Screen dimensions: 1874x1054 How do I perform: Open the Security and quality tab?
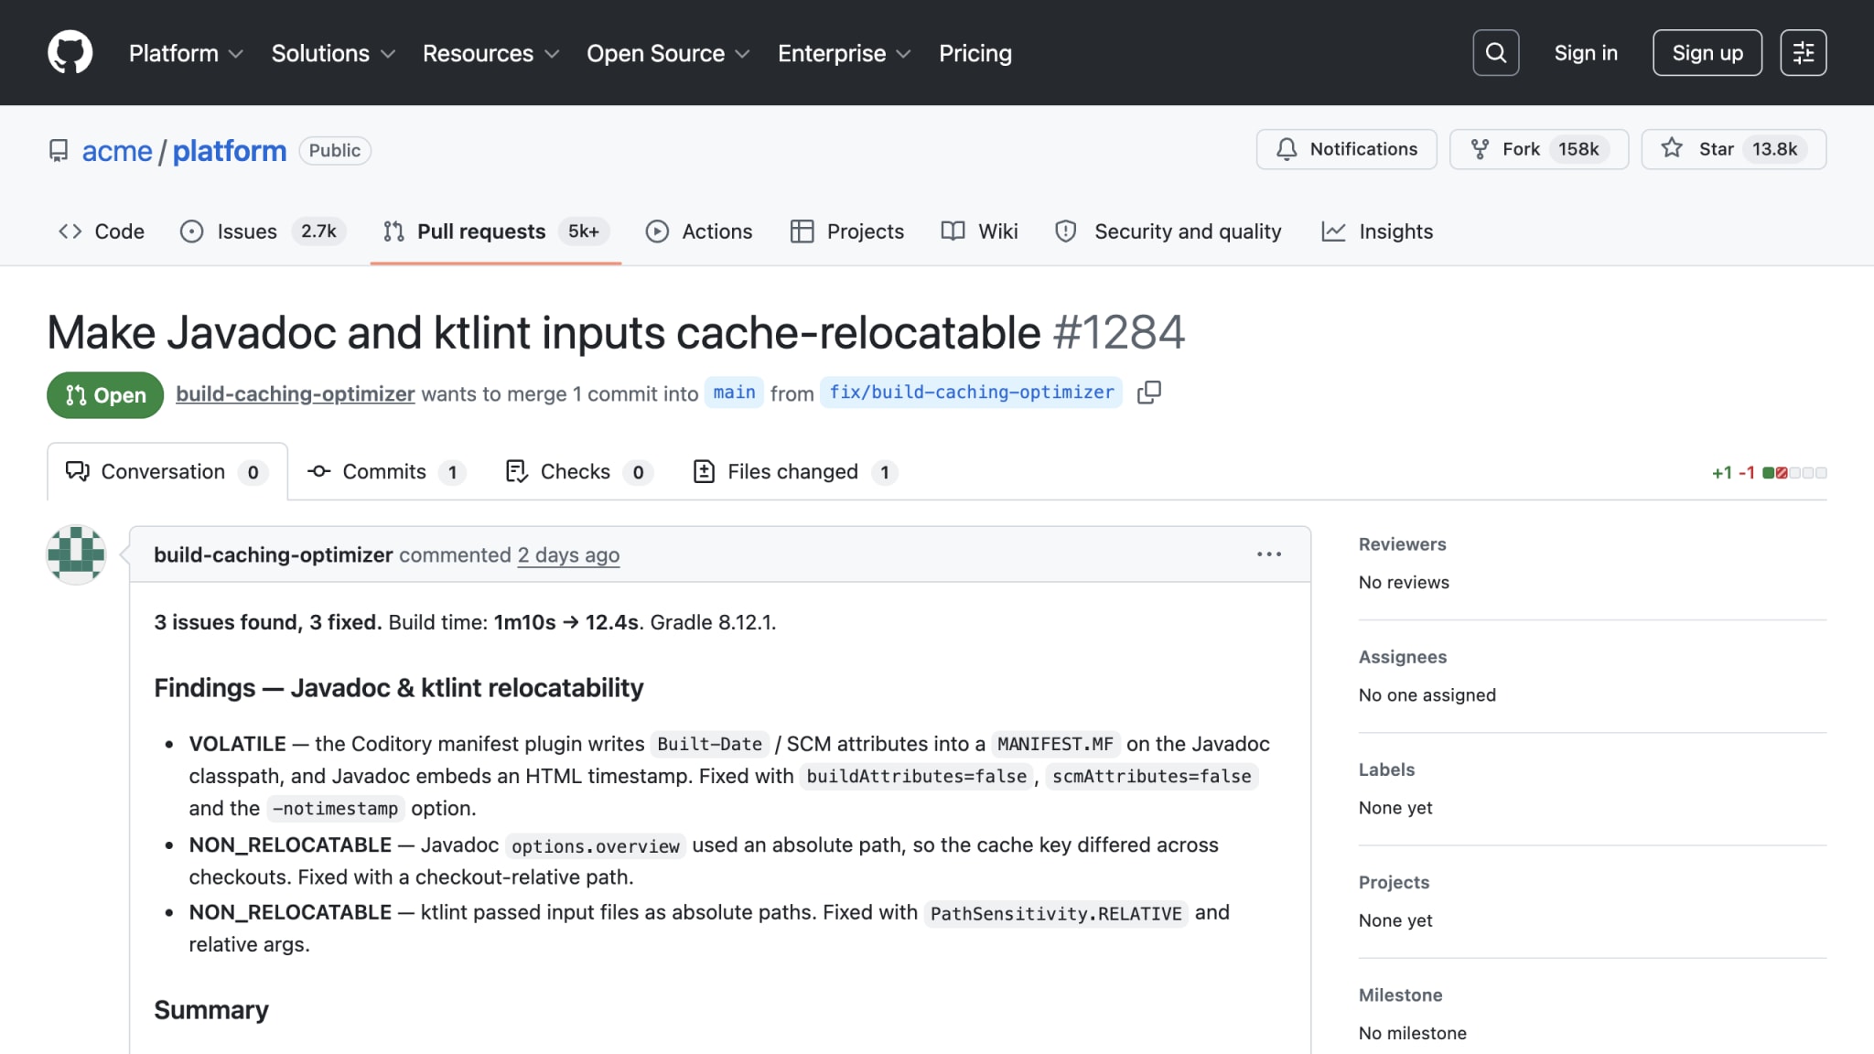pos(1169,231)
